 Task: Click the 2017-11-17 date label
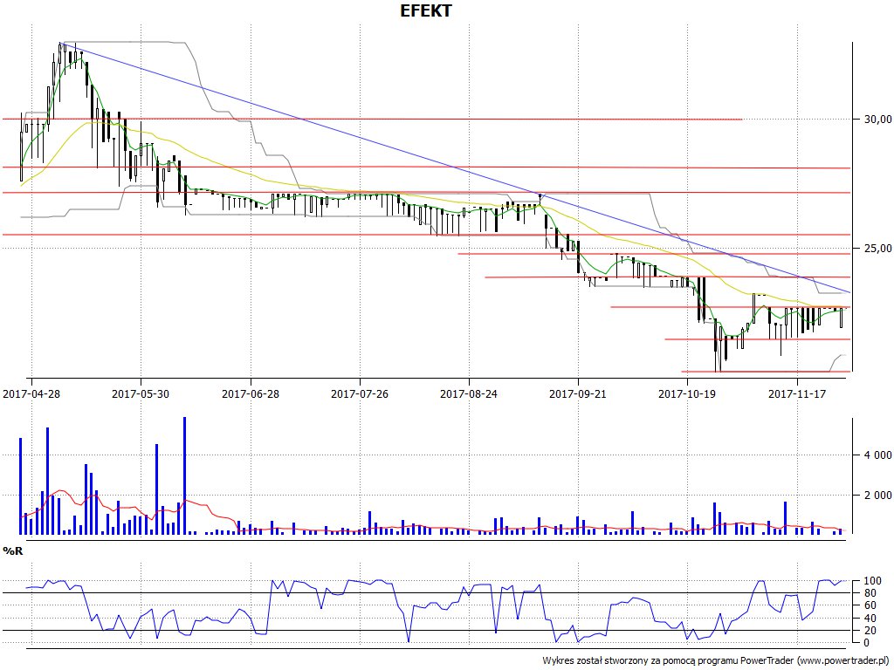797,393
